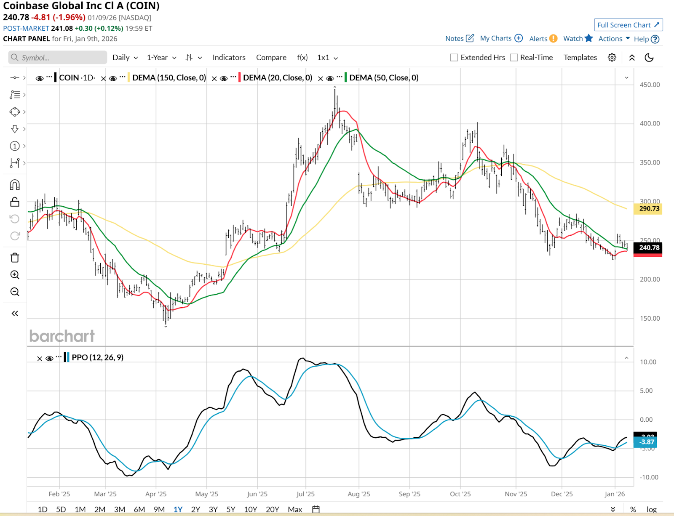This screenshot has width=674, height=516.
Task: Zoom out with the magnifier minus icon
Action: point(15,292)
